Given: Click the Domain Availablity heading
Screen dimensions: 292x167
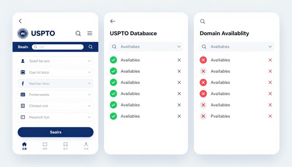Looking at the screenshot, I should click(x=224, y=33).
